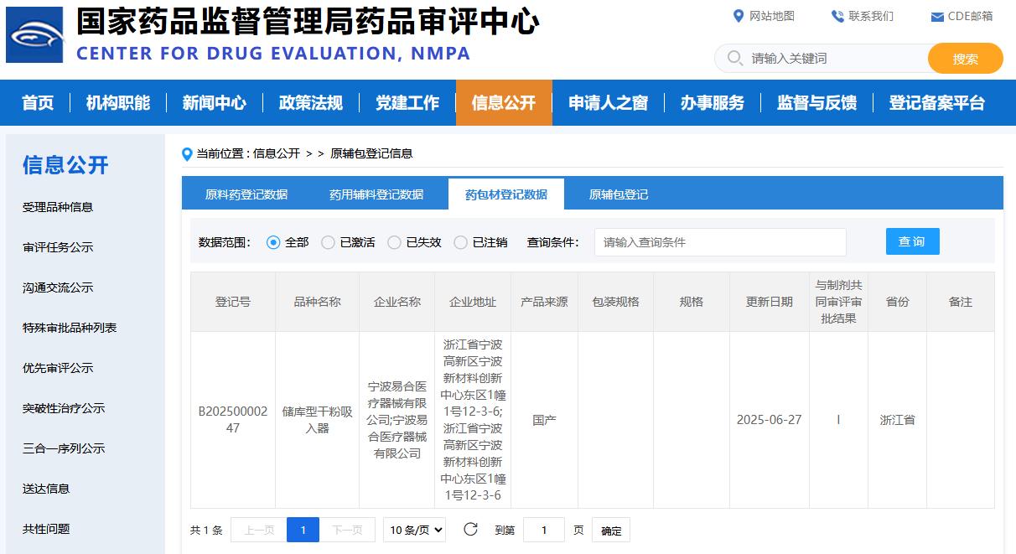The width and height of the screenshot is (1016, 554).
Task: Select the 已失效 radio button
Action: pyautogui.click(x=394, y=242)
